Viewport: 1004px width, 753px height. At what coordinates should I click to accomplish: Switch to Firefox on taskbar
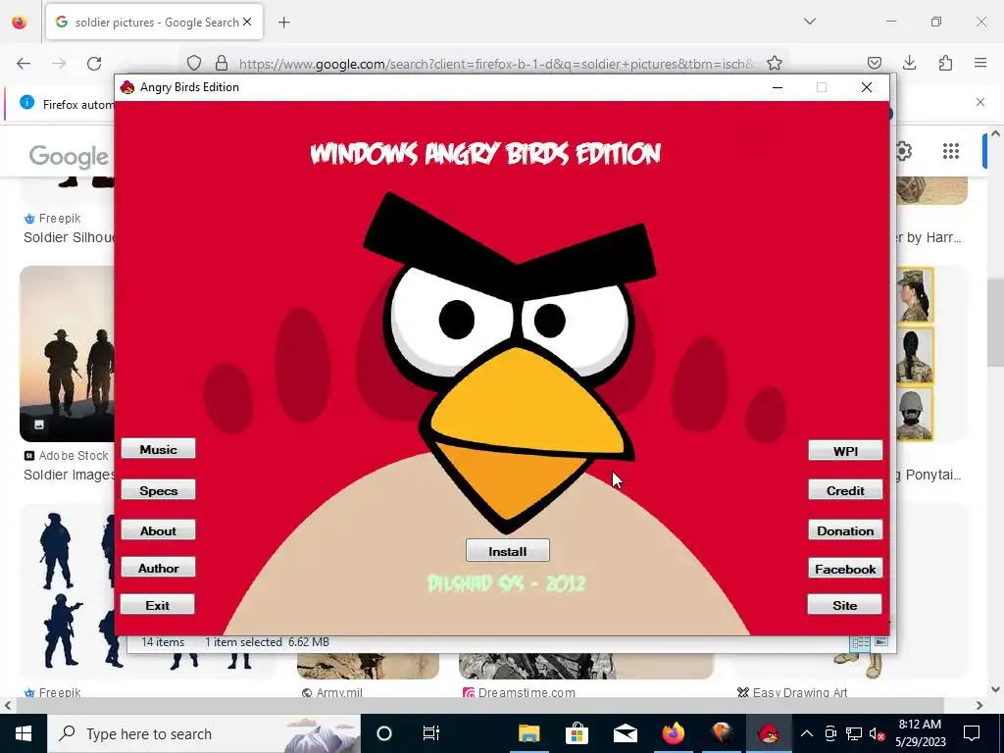point(673,733)
